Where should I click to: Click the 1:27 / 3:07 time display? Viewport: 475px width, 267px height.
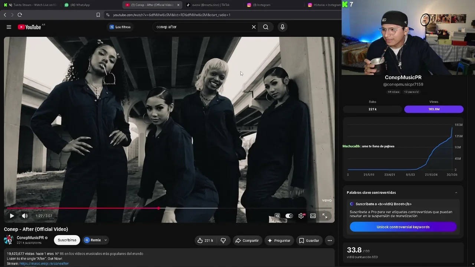pyautogui.click(x=44, y=216)
